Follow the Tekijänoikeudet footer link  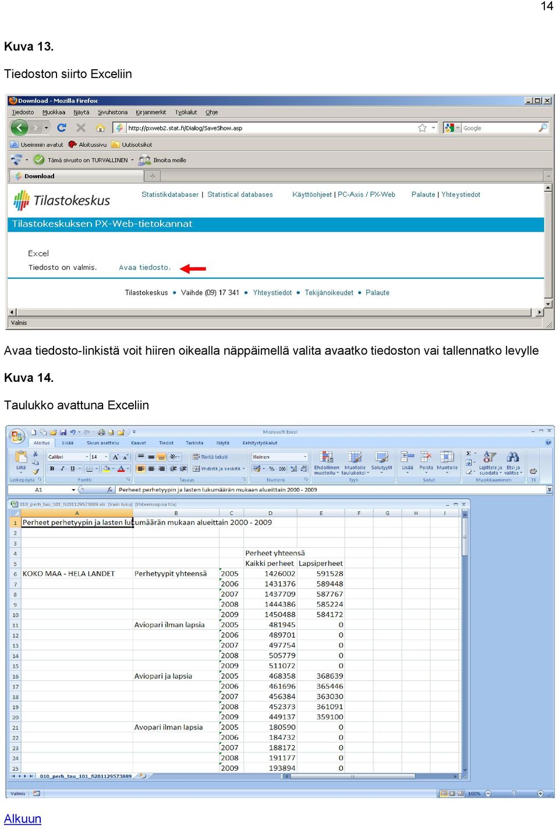click(x=329, y=293)
